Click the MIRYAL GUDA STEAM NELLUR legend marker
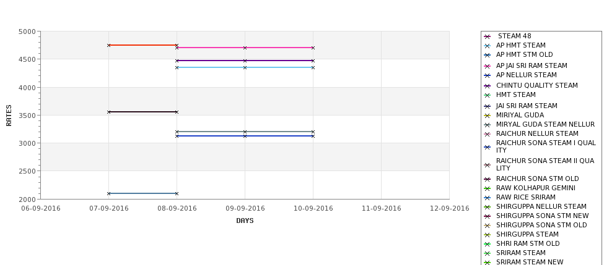This screenshot has height=265, width=604. 487,125
